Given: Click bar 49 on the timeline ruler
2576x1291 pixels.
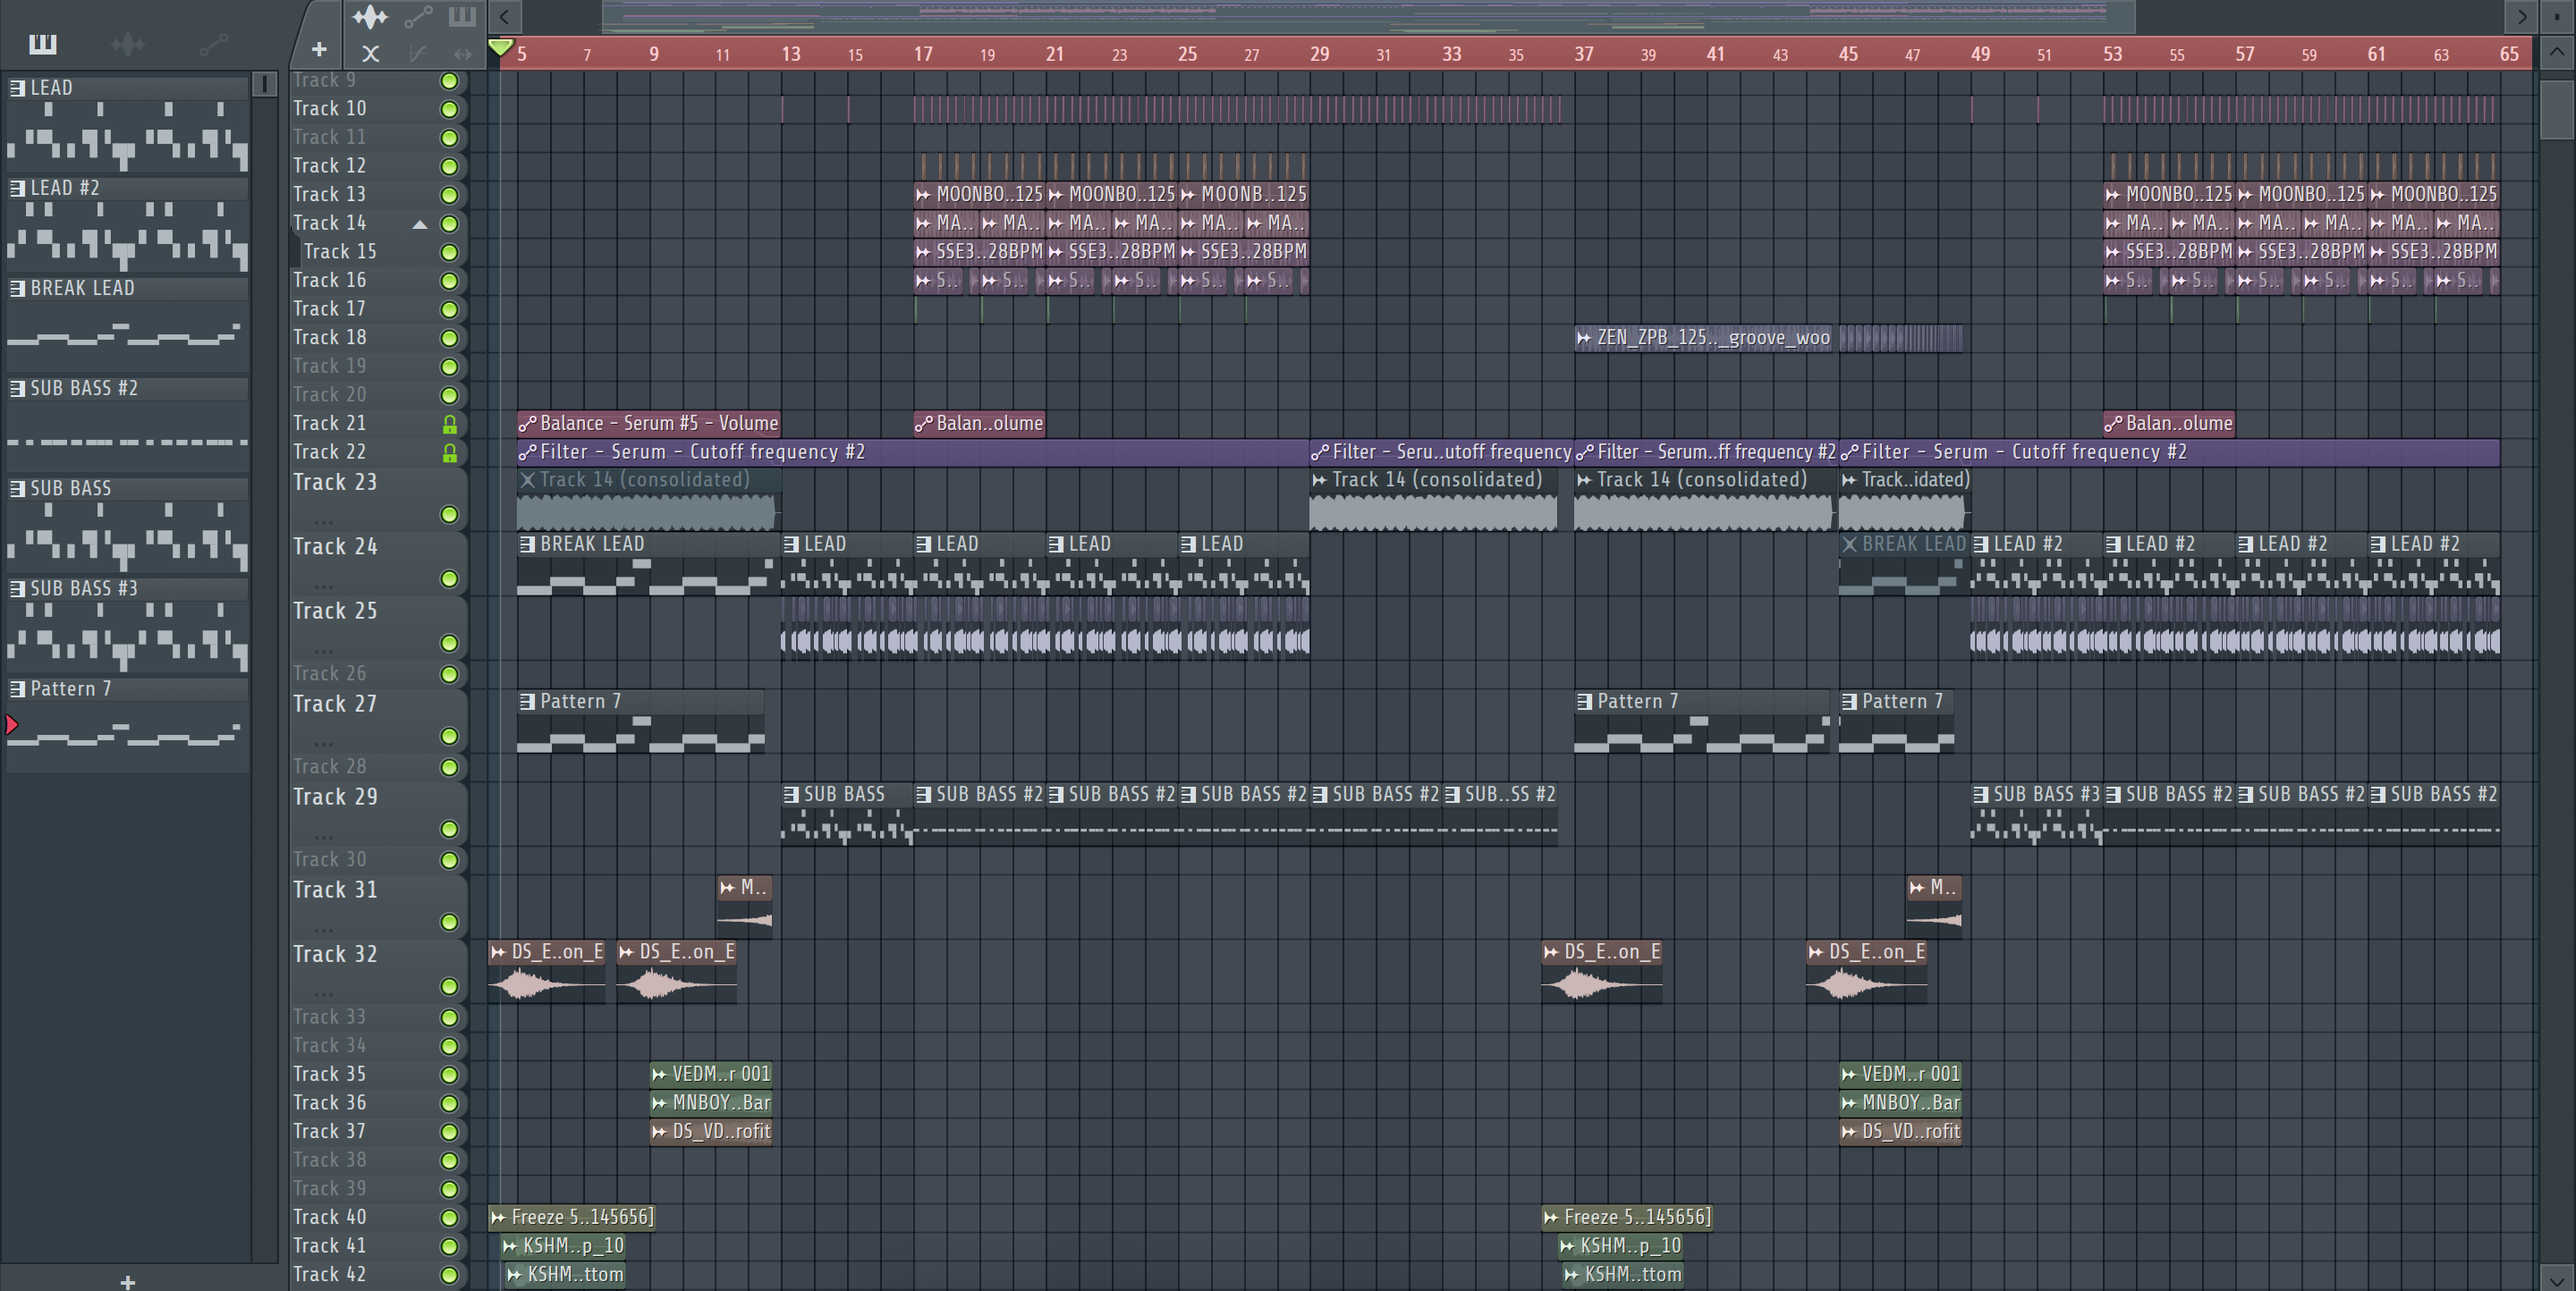Looking at the screenshot, I should pyautogui.click(x=1980, y=54).
